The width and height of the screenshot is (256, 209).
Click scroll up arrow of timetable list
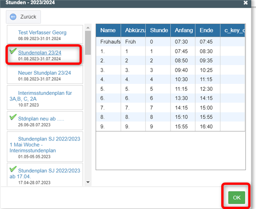pos(88,28)
